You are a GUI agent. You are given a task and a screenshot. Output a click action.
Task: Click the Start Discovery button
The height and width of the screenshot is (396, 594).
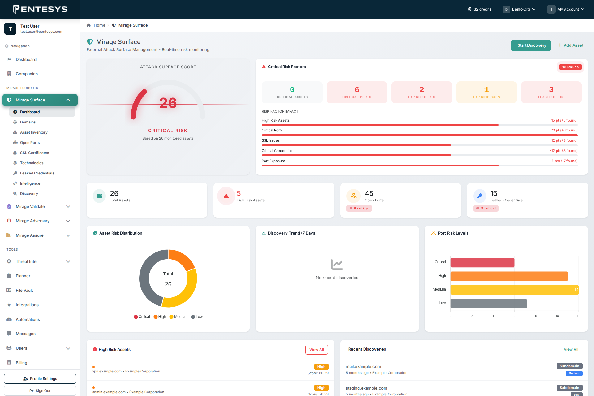(531, 45)
